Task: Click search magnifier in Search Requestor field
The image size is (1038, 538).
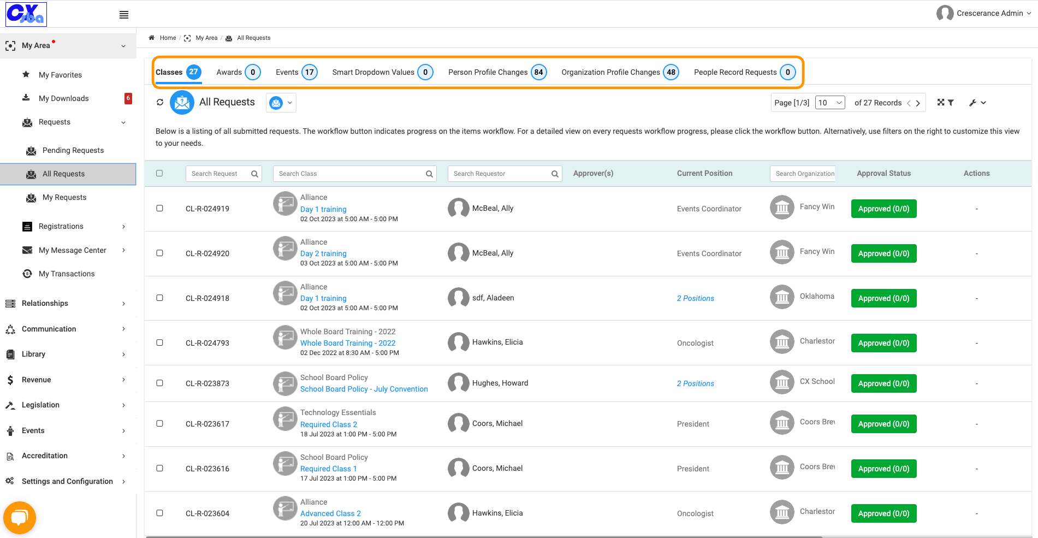Action: tap(555, 174)
